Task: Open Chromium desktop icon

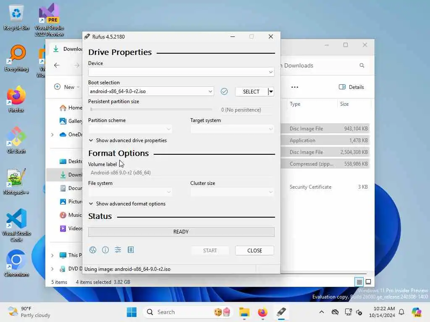Action: pos(16,263)
